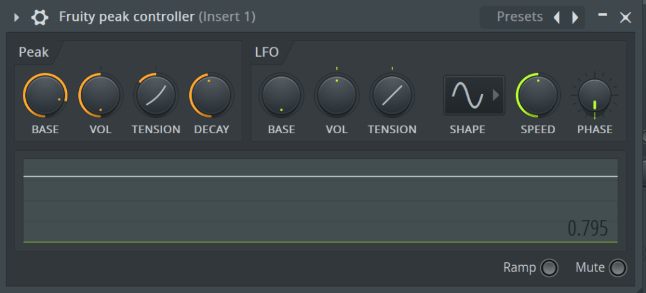
Task: Select next preset with right arrow
Action: coord(575,17)
